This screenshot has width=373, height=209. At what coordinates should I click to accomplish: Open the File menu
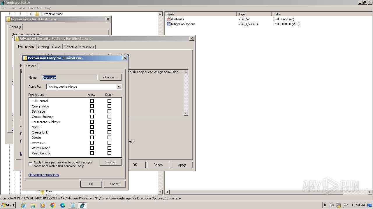click(x=4, y=8)
